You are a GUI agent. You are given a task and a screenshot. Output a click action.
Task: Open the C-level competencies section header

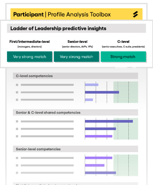point(76,76)
